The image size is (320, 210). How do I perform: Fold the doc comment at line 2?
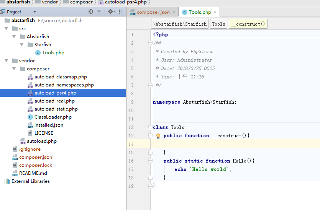coord(150,43)
